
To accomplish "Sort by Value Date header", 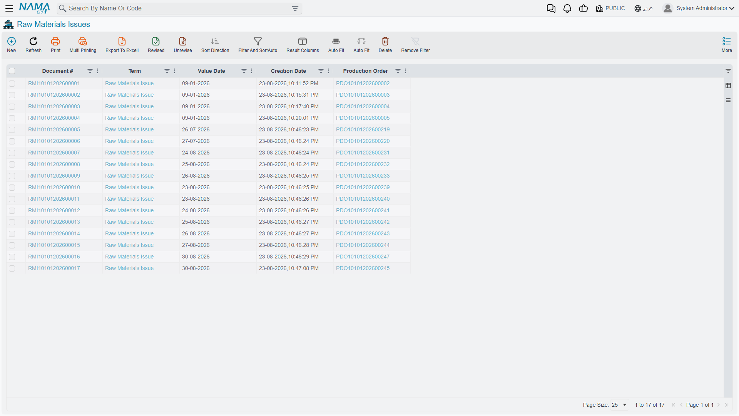I will (211, 71).
